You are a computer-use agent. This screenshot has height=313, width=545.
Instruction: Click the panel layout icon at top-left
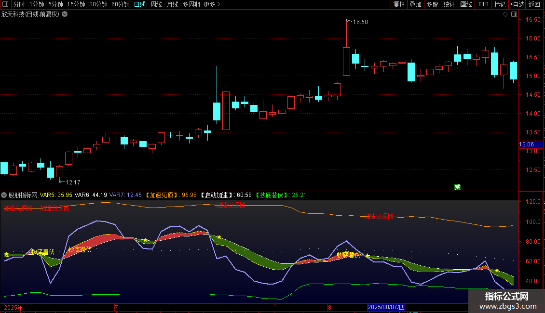pos(5,4)
